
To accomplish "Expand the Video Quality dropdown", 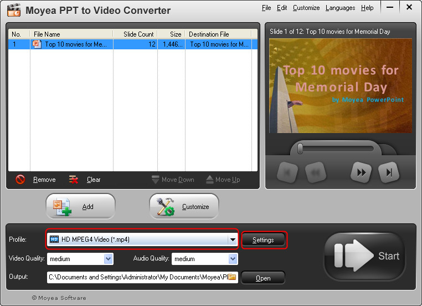I will tap(108, 259).
